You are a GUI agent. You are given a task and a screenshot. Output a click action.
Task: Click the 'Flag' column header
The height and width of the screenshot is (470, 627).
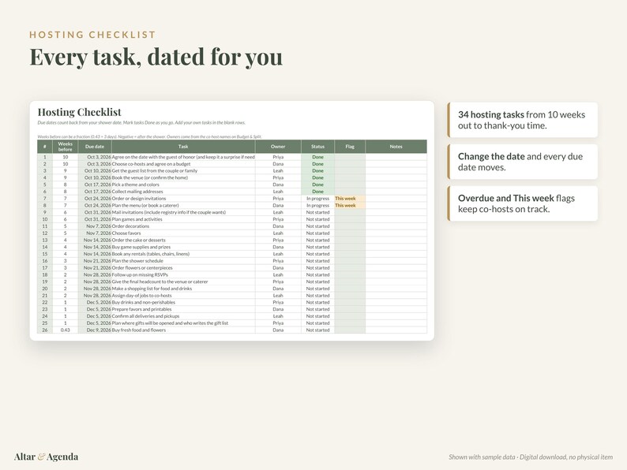pyautogui.click(x=350, y=147)
